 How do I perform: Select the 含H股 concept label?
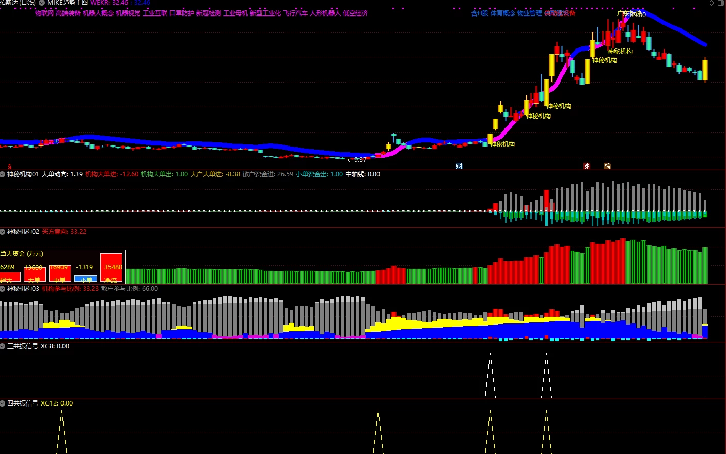pos(480,13)
